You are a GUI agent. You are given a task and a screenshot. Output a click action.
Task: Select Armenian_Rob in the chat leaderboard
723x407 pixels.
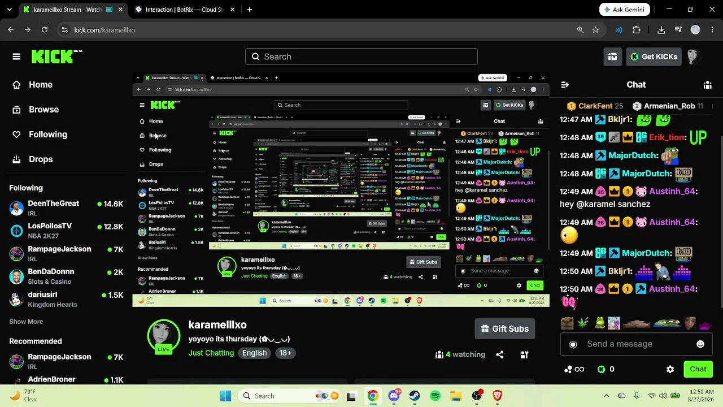coord(668,106)
